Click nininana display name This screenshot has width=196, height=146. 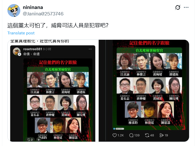coord(33,7)
